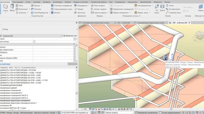The width and height of the screenshot is (204, 114).
Task: Open the 3D вид type selector dropdown
Action: coord(77,29)
